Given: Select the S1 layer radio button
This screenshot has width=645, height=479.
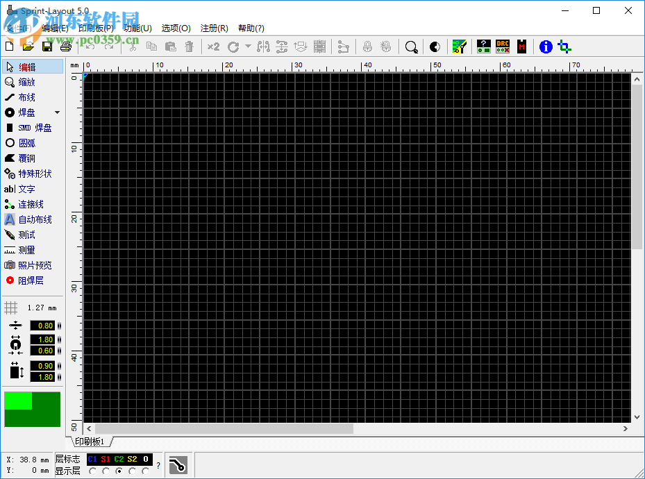Looking at the screenshot, I should (106, 471).
